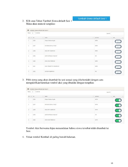Image resolution: width=128 pixels, height=167 pixels.
Task: Open the table icon in the grey-toggle panel header
Action: coord(28,30)
